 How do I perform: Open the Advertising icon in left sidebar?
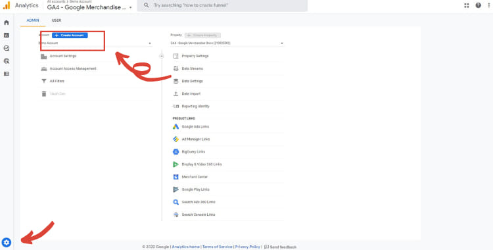pyautogui.click(x=7, y=61)
